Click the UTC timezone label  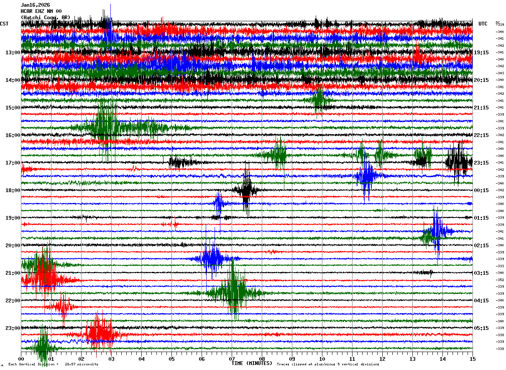pos(483,24)
